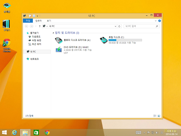Click the local disk (C:) name label

click(x=116, y=37)
